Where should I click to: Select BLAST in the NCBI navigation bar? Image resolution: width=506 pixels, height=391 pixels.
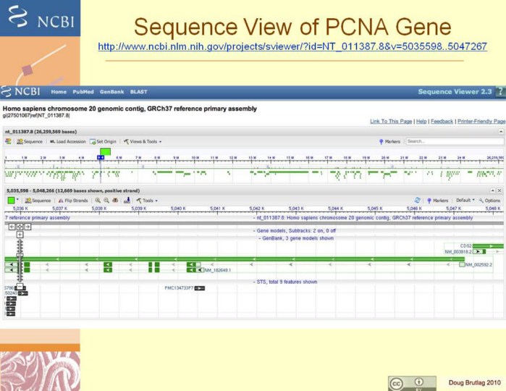(x=138, y=92)
